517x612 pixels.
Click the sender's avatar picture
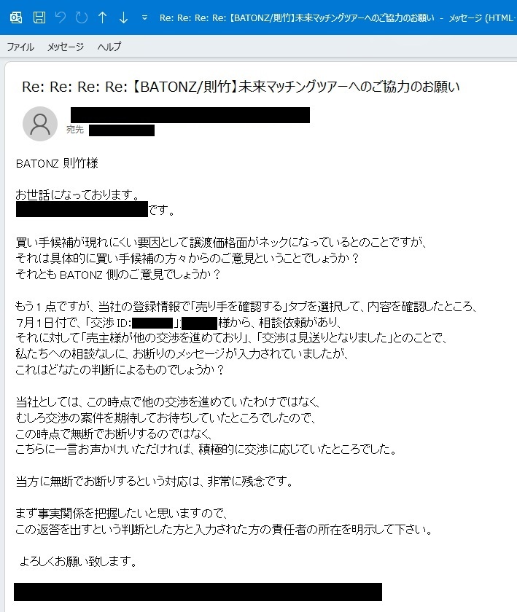[x=40, y=124]
